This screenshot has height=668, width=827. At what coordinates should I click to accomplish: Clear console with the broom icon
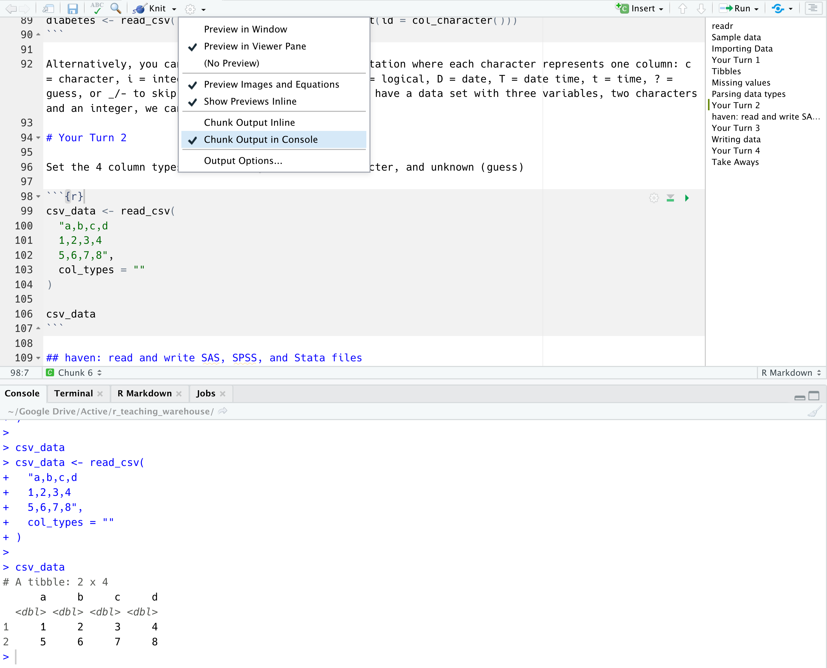815,411
